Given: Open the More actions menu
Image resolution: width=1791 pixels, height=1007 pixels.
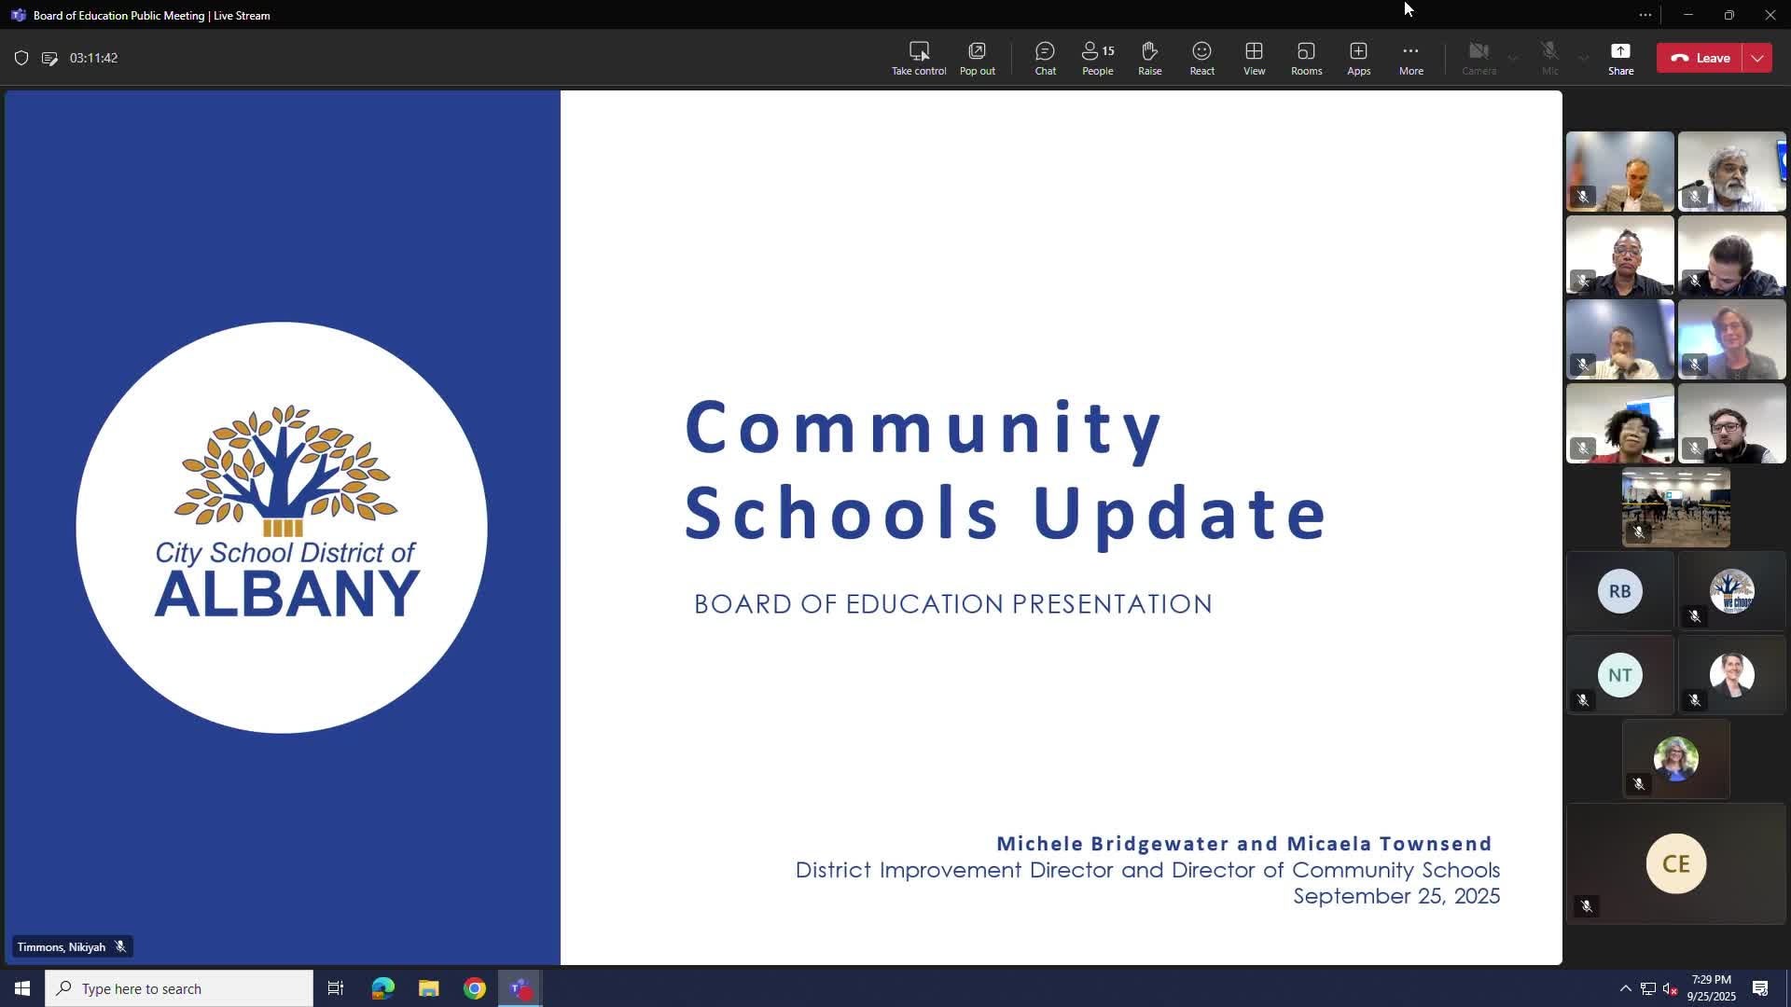Looking at the screenshot, I should 1410,58.
